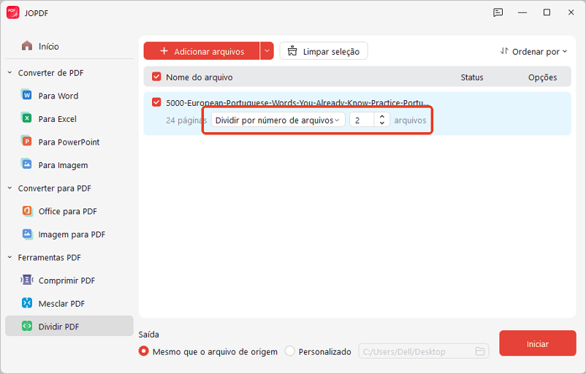This screenshot has width=586, height=374.
Task: Click the Início home icon
Action: 27,46
